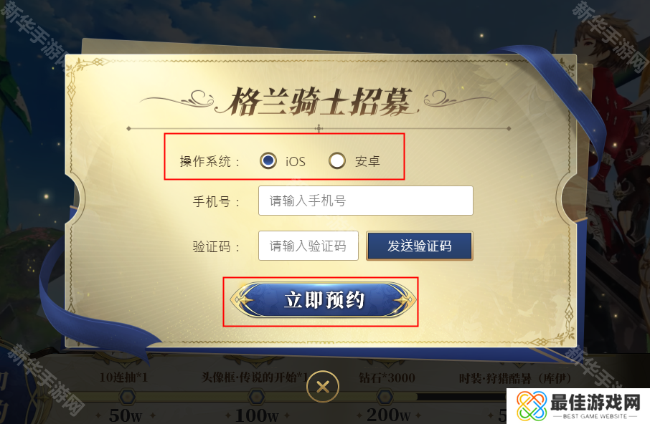
Task: Click the 10连抽*1 reward label
Action: coord(123,377)
